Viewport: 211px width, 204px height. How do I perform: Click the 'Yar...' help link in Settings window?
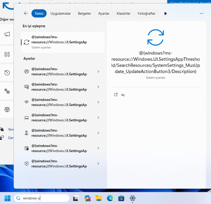pos(11,129)
